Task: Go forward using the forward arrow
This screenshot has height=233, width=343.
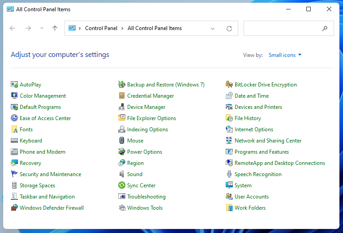Action: pos(28,28)
